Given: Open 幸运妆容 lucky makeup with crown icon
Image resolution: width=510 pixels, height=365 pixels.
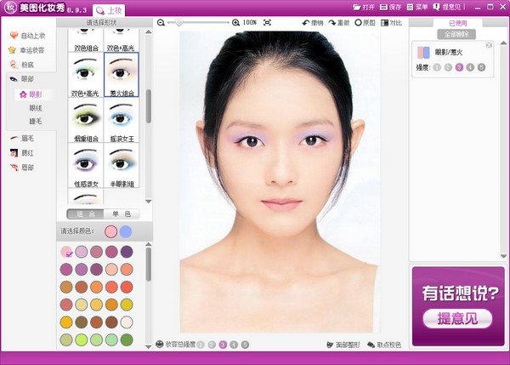Looking at the screenshot, I should 26,50.
